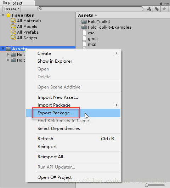
Task: Click the Favorites heading label
Action: (x=23, y=15)
